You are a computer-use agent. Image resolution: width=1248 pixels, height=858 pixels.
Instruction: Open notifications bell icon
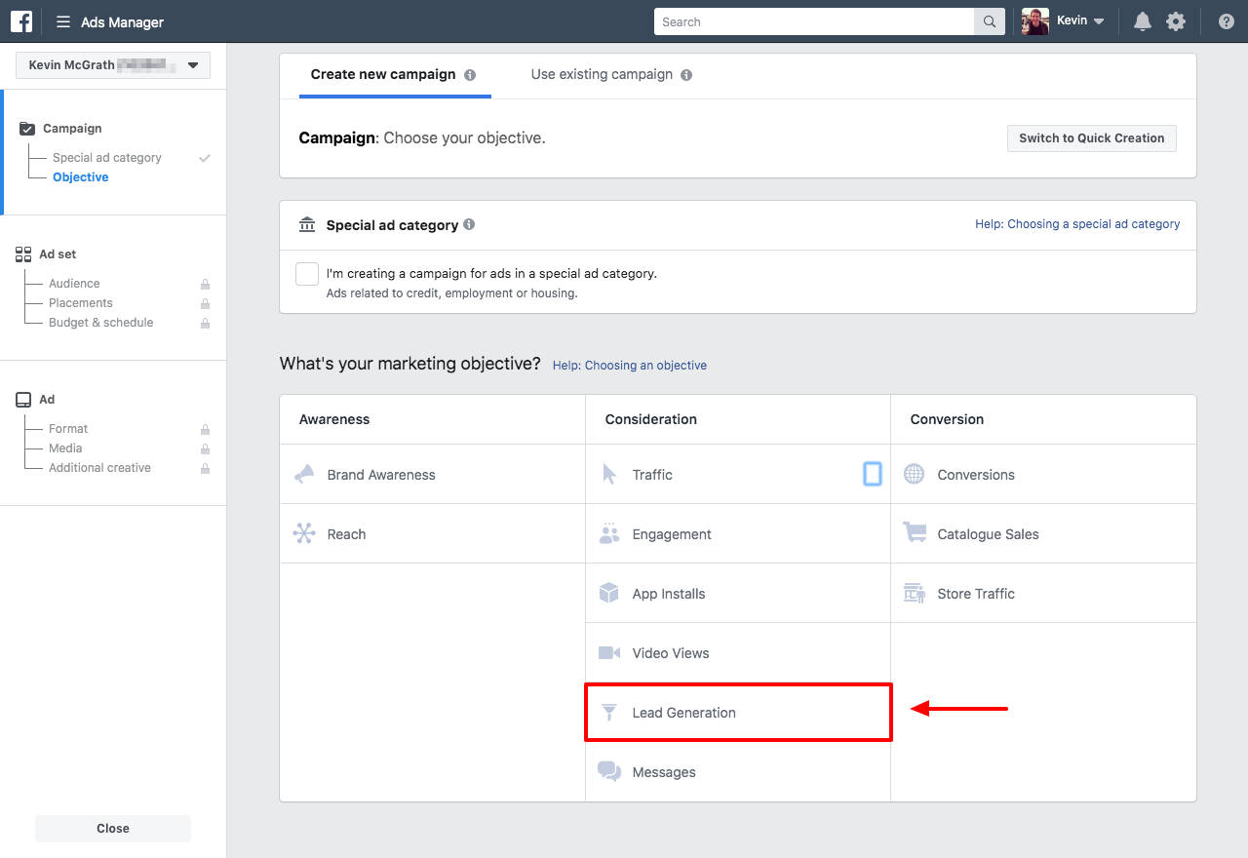point(1142,20)
